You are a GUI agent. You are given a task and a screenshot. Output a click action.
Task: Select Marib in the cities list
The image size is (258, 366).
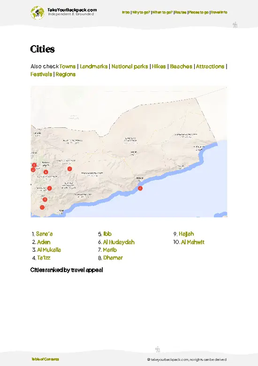tap(110, 250)
